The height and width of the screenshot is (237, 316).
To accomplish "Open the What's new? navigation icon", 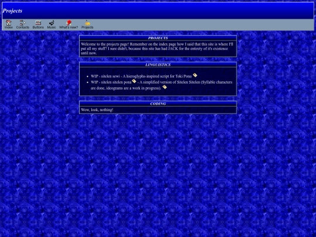I will coord(68,22).
